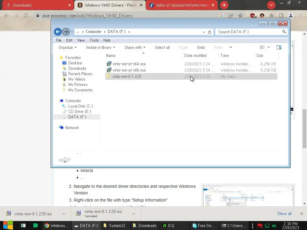Screen dimensions: 307x230
Task: Toggle the preview pane icon
Action: pos(279,47)
